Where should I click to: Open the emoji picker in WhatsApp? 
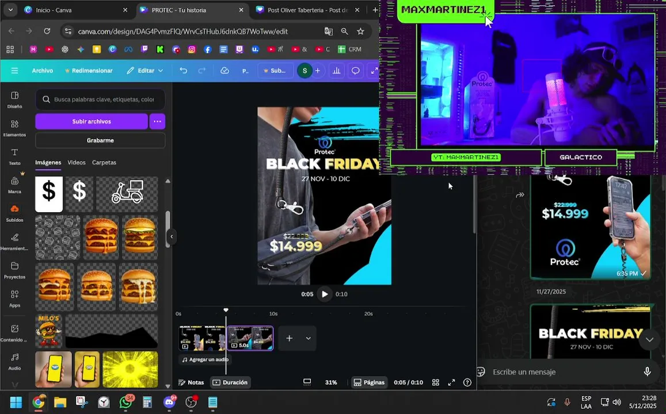point(481,371)
